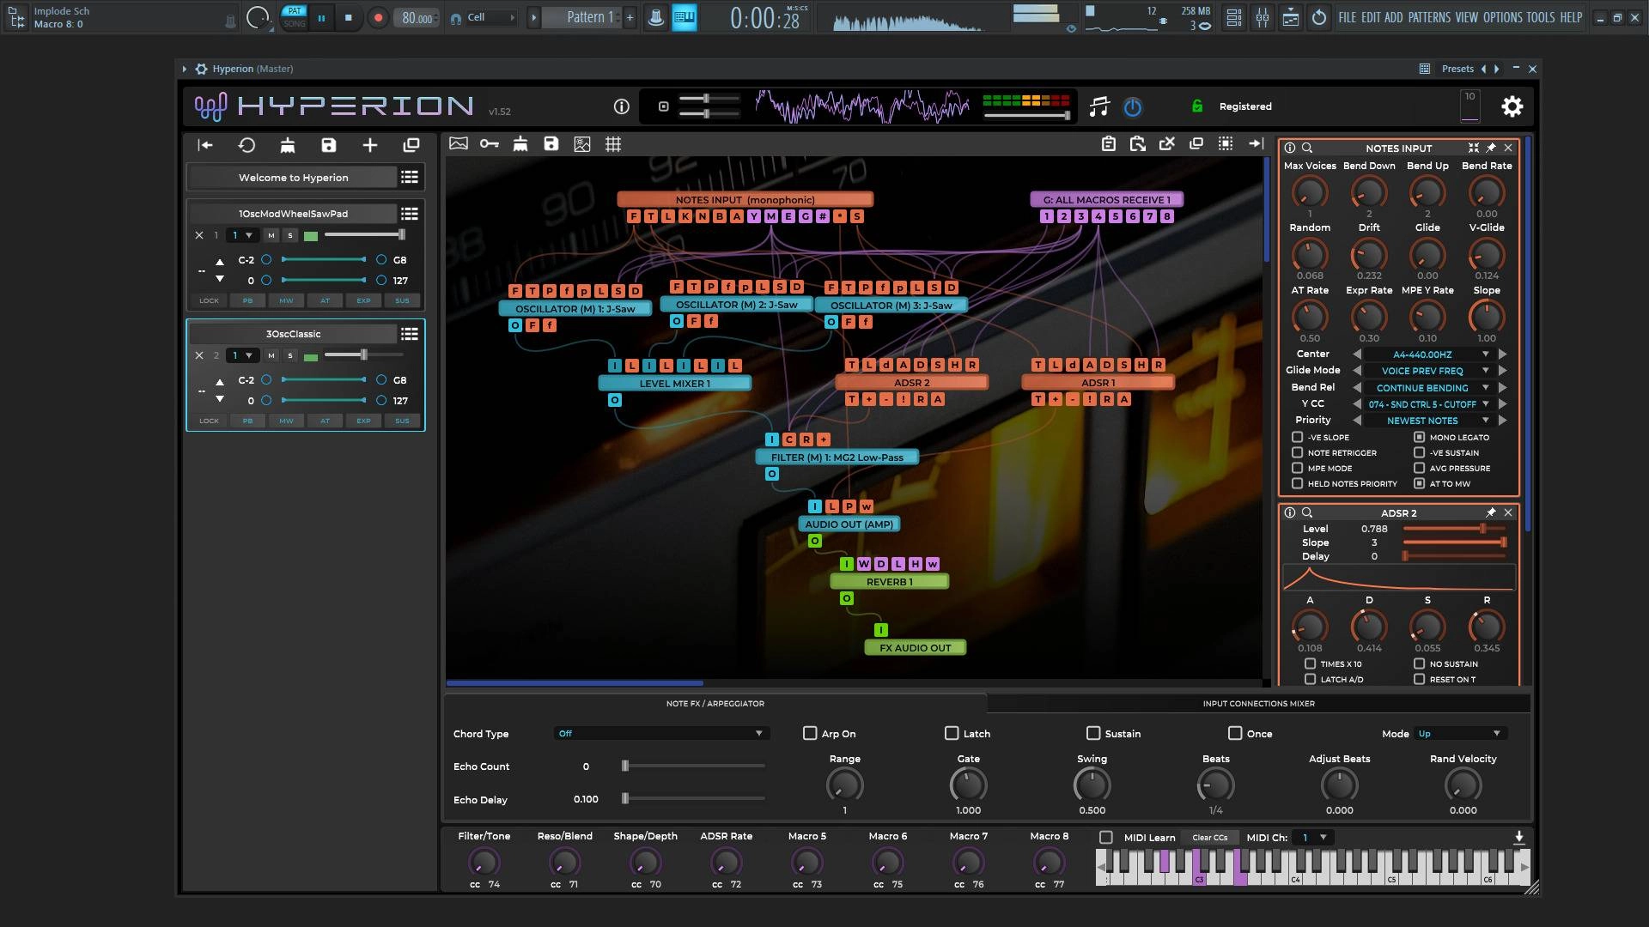1649x927 pixels.
Task: Switch to INPUT CONNECTIONS MIXER tab
Action: pyautogui.click(x=1258, y=703)
